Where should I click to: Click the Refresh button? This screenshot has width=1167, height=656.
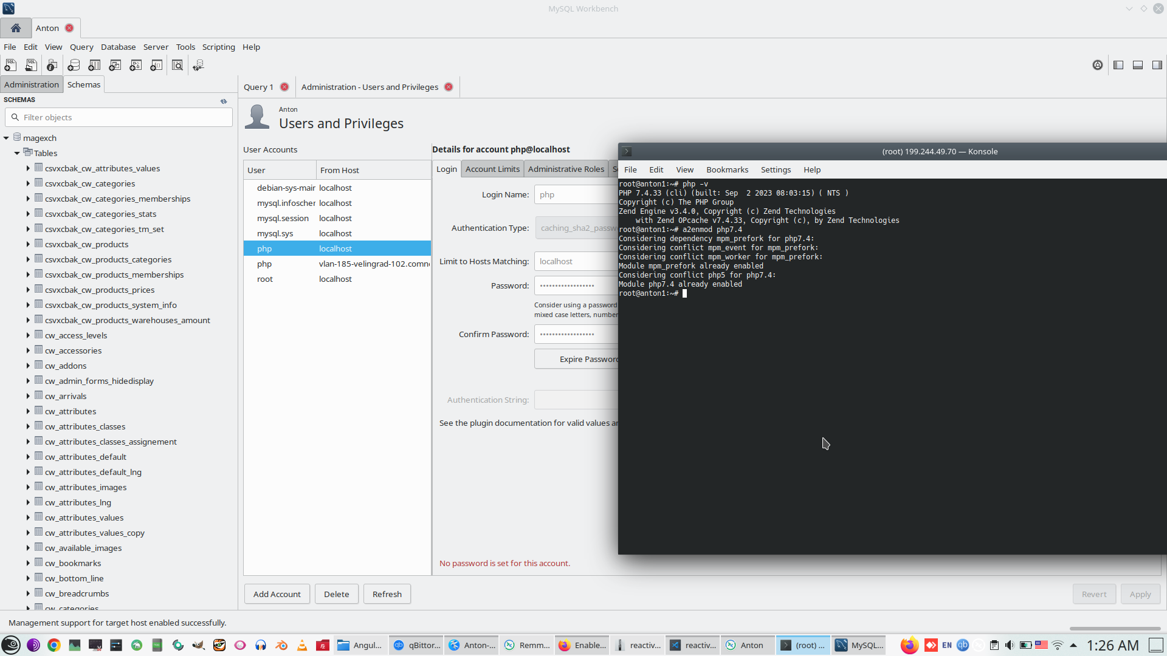click(x=387, y=594)
